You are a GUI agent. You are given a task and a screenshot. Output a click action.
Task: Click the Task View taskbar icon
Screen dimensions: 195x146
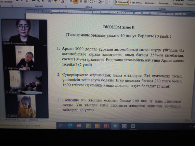[60, 125]
